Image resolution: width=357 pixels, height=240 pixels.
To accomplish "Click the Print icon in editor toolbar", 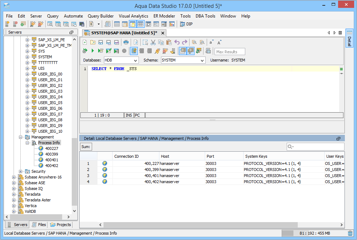I will 126,42.
